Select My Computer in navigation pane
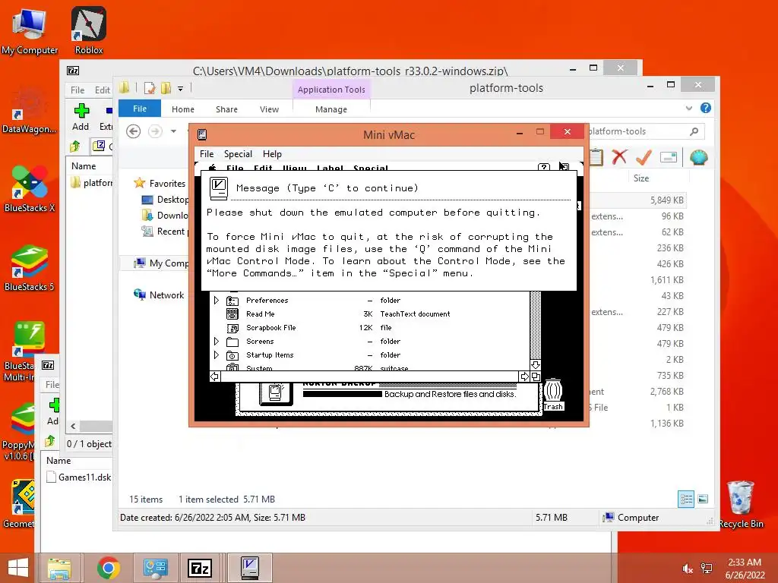 click(161, 263)
